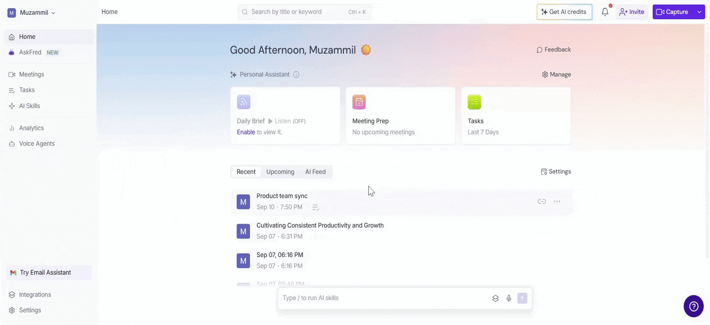Viewport: 710px width, 325px height.
Task: Open the Product team sync meeting
Action: pos(402,202)
